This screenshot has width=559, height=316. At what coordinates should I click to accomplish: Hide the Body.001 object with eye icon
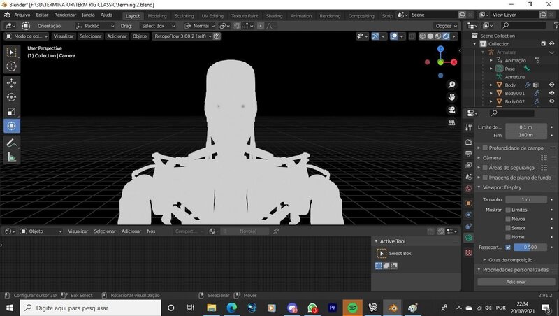(x=551, y=93)
